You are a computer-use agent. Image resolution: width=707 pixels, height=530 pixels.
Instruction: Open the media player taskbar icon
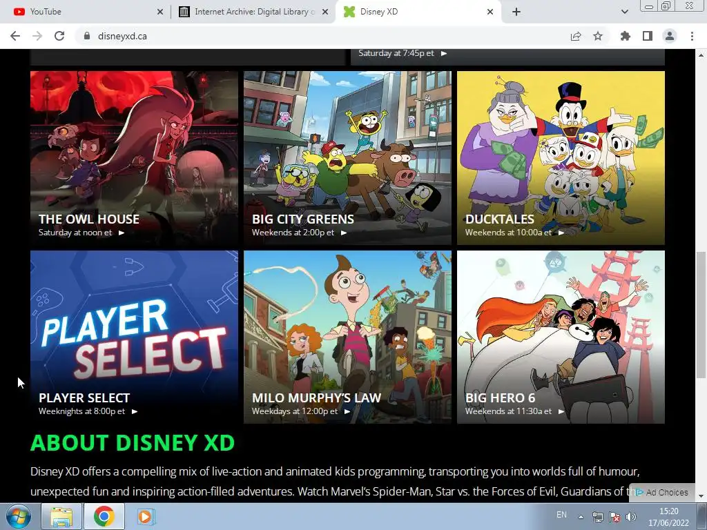click(x=145, y=516)
